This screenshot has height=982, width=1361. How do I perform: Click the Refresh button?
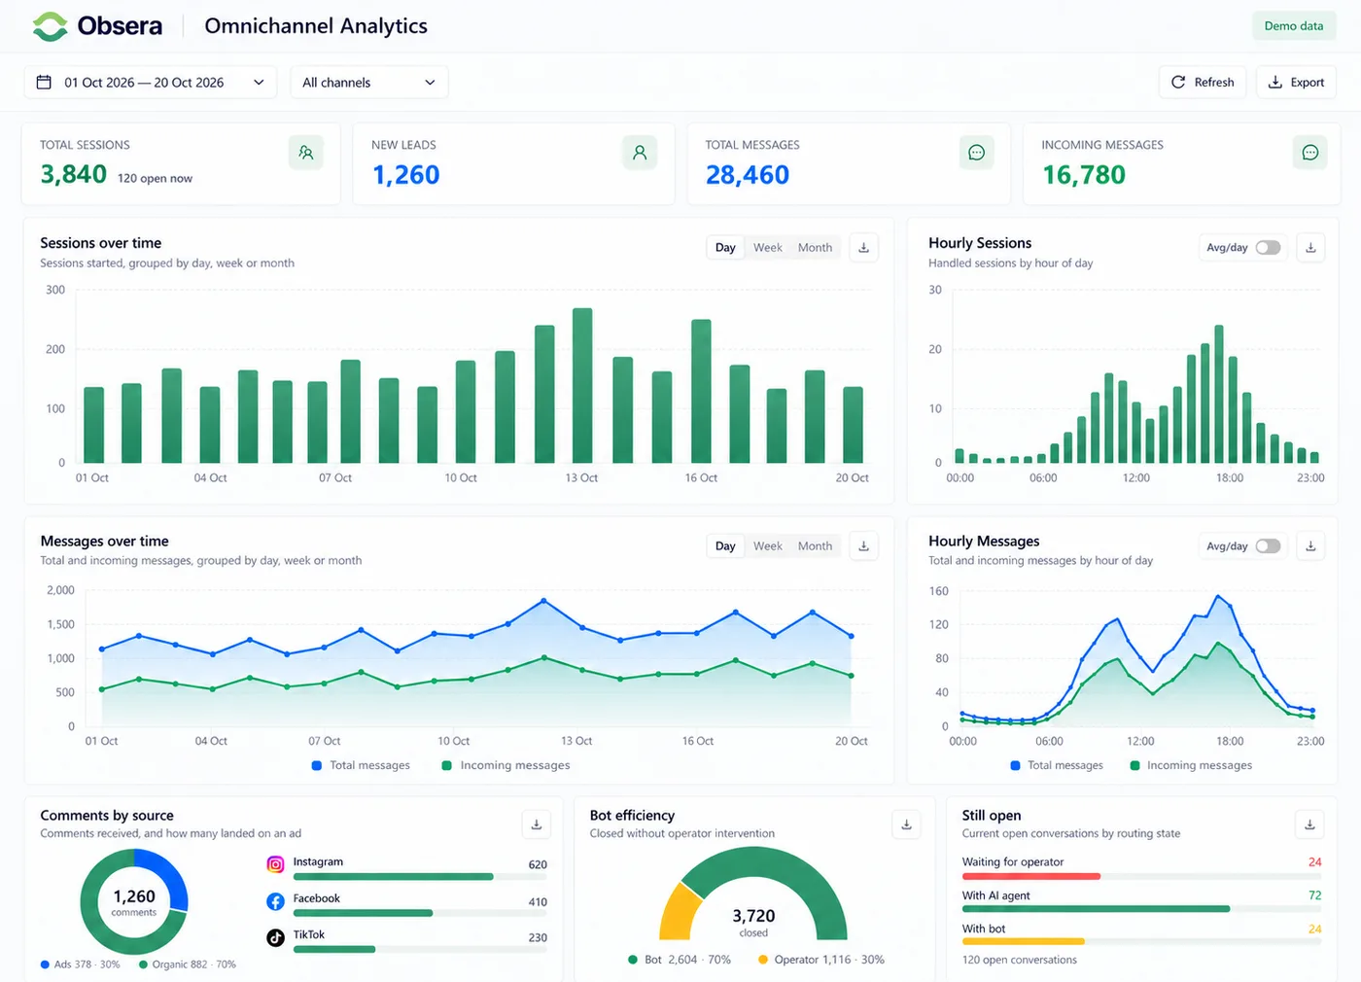coord(1203,83)
